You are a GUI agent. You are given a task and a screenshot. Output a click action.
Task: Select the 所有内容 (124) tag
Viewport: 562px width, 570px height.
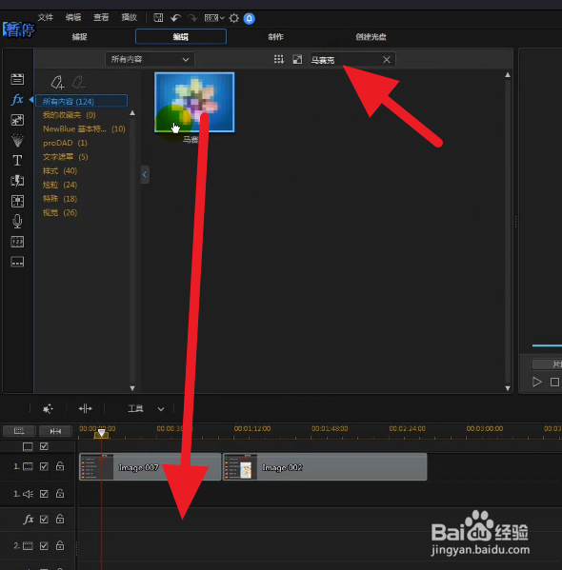coord(82,102)
